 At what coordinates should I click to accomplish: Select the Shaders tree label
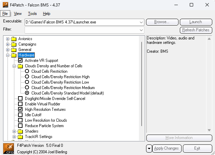click(32, 131)
